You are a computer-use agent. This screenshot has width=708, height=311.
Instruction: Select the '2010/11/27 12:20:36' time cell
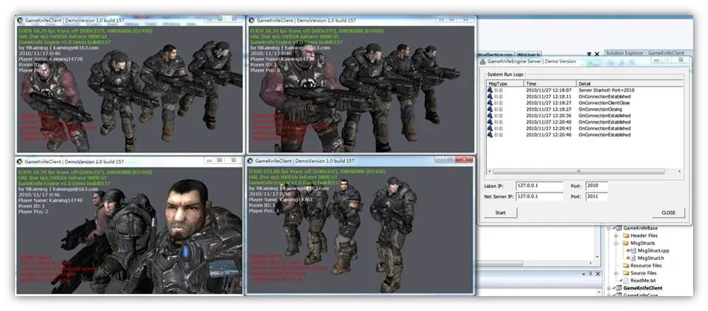(549, 115)
